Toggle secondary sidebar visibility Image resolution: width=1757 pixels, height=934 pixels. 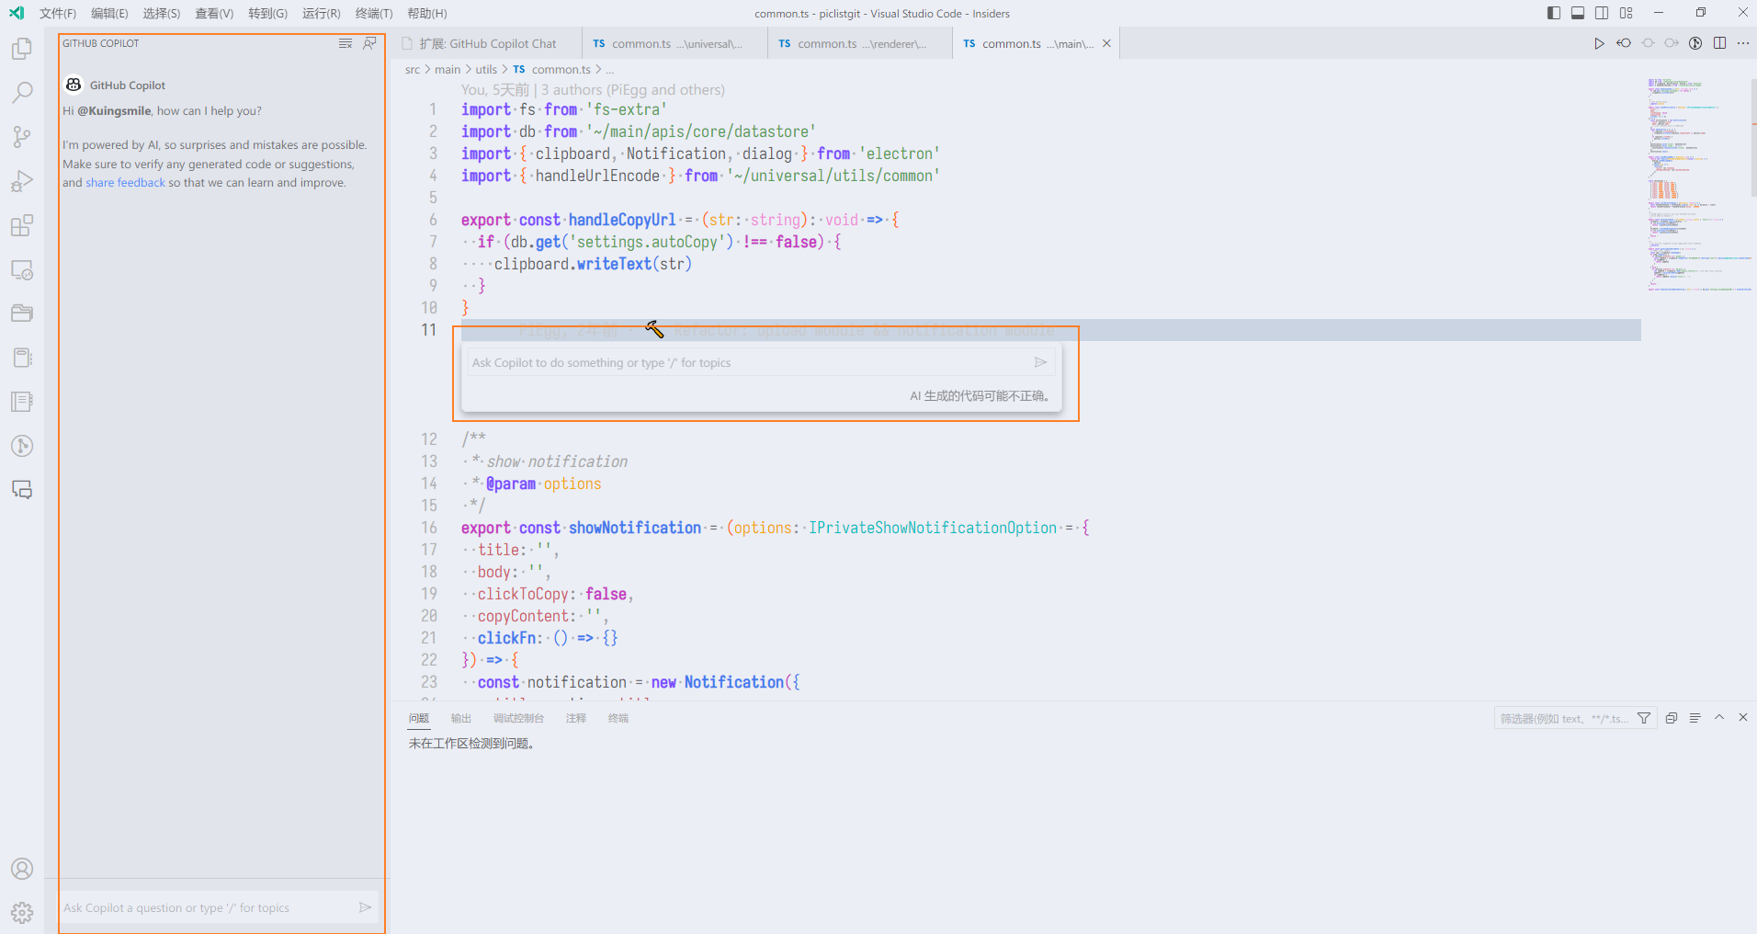tap(1602, 13)
